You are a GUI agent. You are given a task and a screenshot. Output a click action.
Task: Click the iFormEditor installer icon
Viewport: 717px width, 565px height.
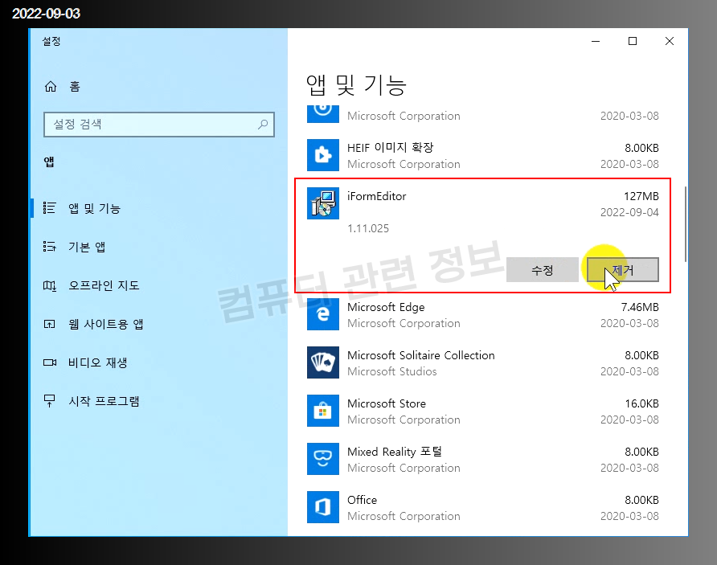click(323, 203)
